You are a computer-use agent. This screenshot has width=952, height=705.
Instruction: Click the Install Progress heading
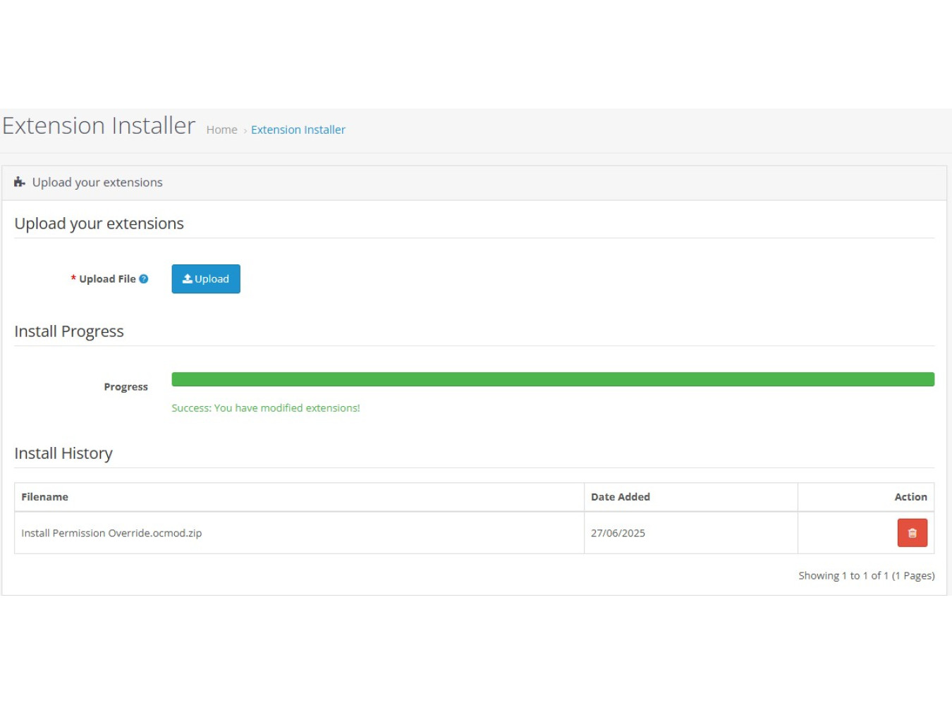pos(69,331)
